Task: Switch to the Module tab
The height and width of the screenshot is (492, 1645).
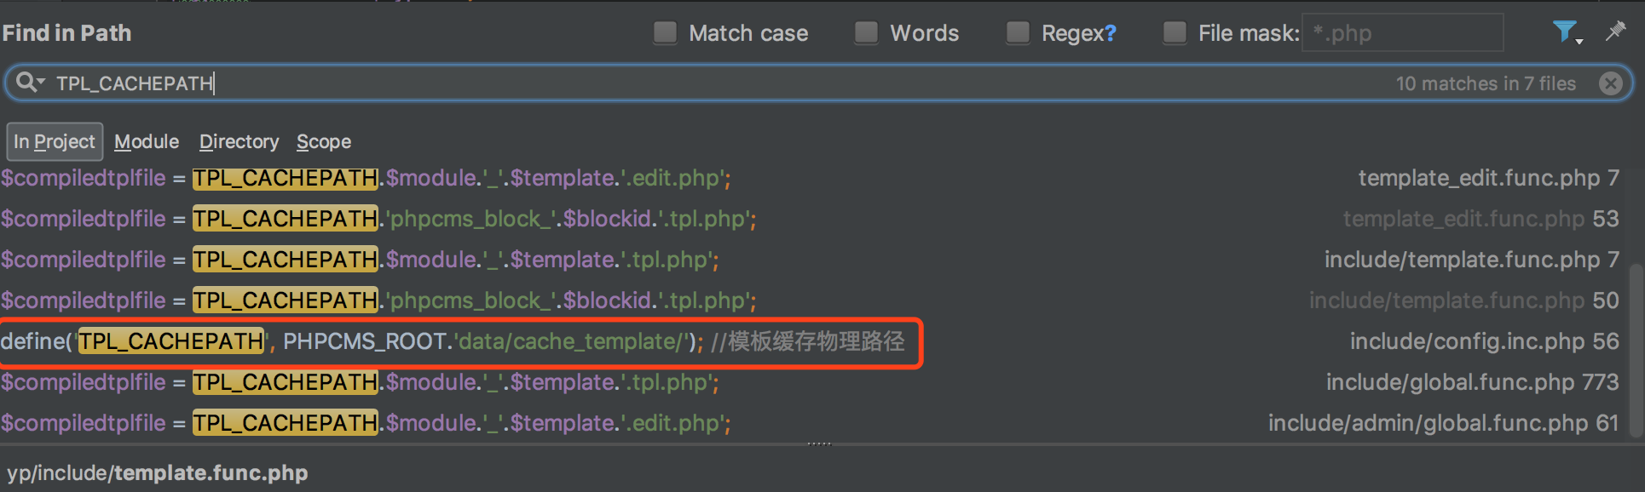Action: [147, 141]
